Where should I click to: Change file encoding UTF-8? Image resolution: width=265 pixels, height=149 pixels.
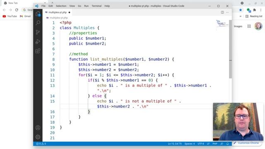point(200,144)
